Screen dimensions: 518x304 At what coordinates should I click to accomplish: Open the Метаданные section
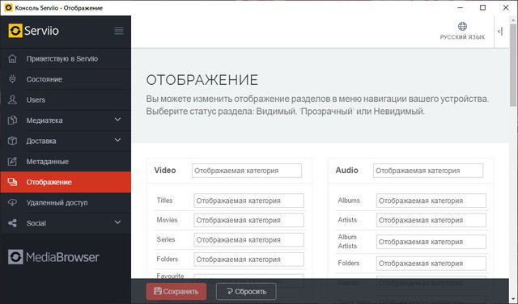click(x=66, y=162)
